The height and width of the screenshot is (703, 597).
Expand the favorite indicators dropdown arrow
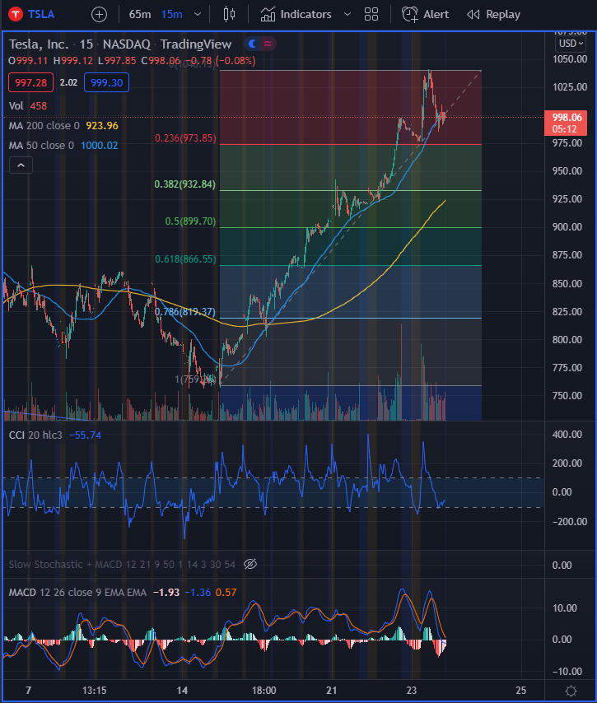(x=347, y=14)
